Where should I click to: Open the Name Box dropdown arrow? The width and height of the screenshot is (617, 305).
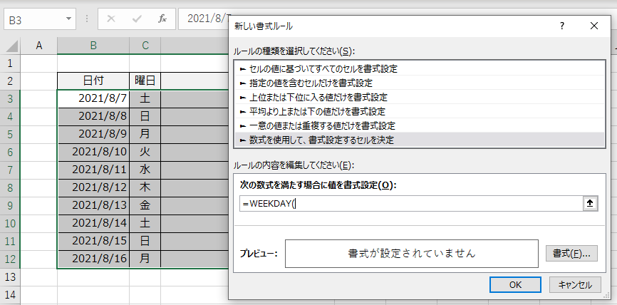pos(68,19)
